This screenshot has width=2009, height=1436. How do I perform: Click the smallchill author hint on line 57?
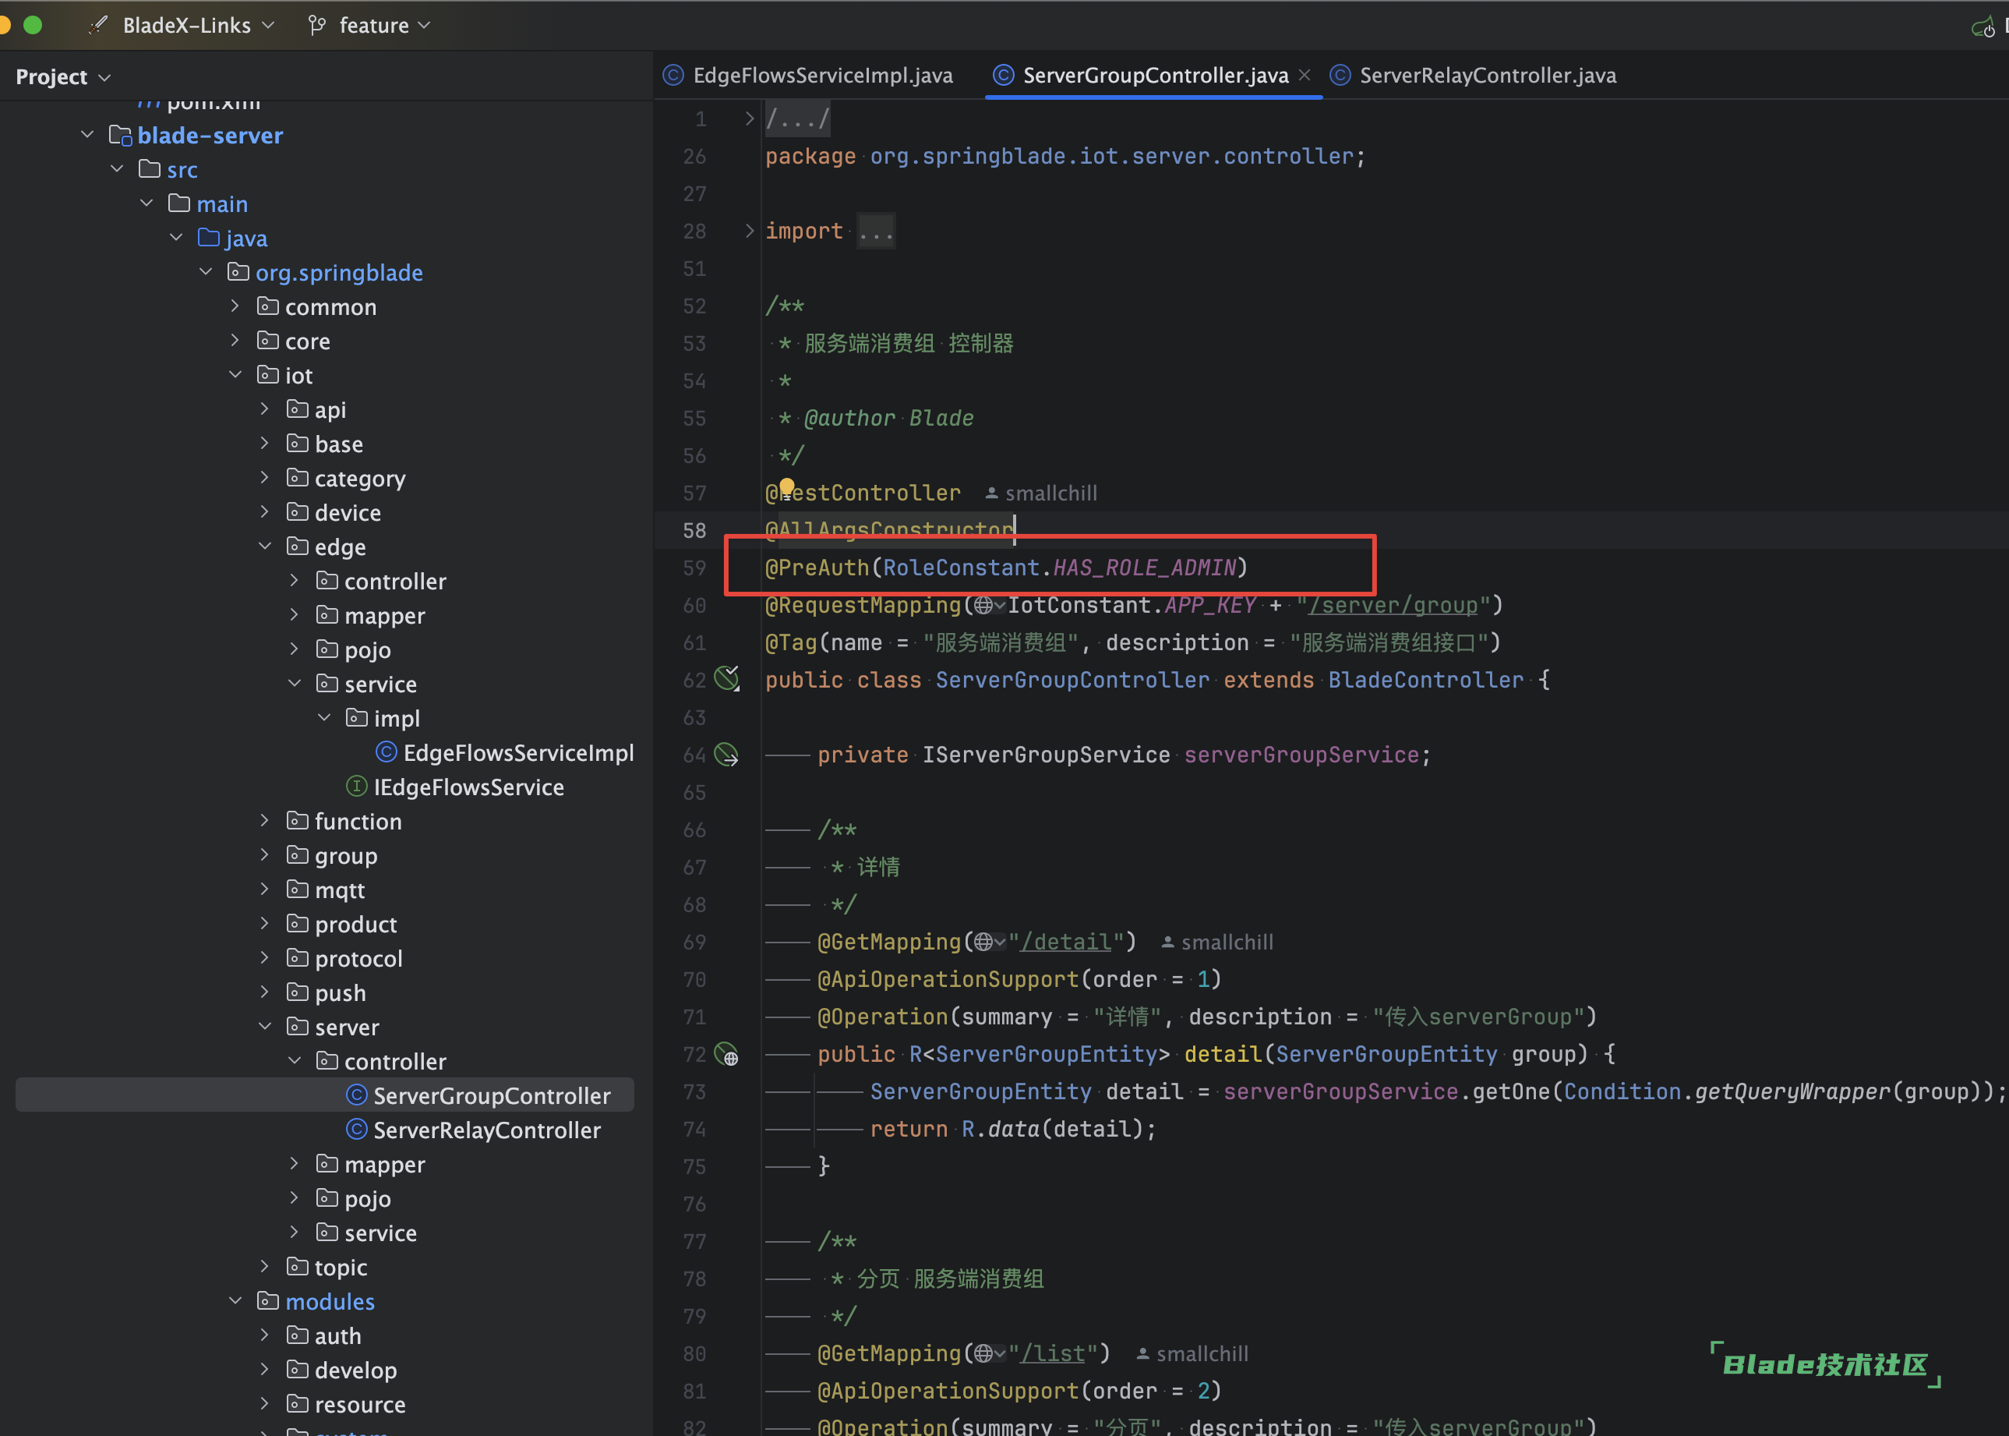(1041, 493)
